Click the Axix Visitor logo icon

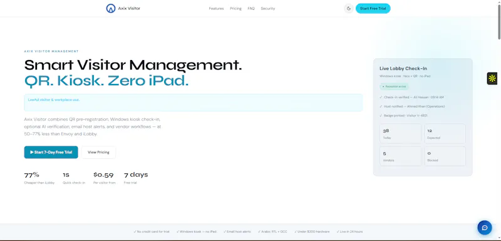click(x=111, y=8)
